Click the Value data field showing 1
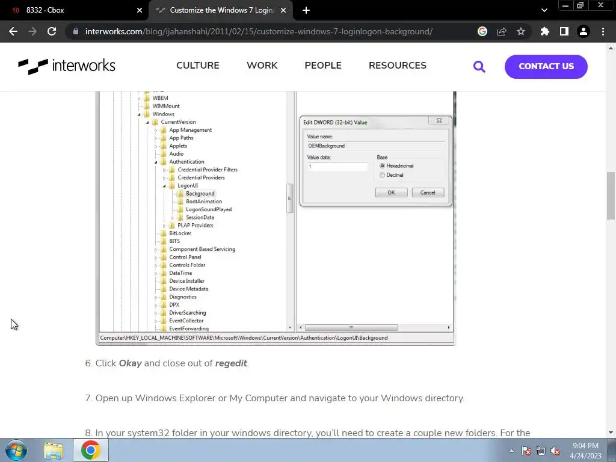 pos(337,167)
